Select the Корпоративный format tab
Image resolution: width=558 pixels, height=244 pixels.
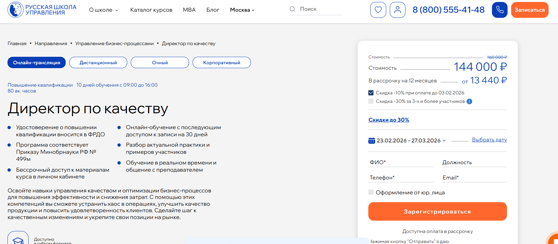click(x=222, y=63)
